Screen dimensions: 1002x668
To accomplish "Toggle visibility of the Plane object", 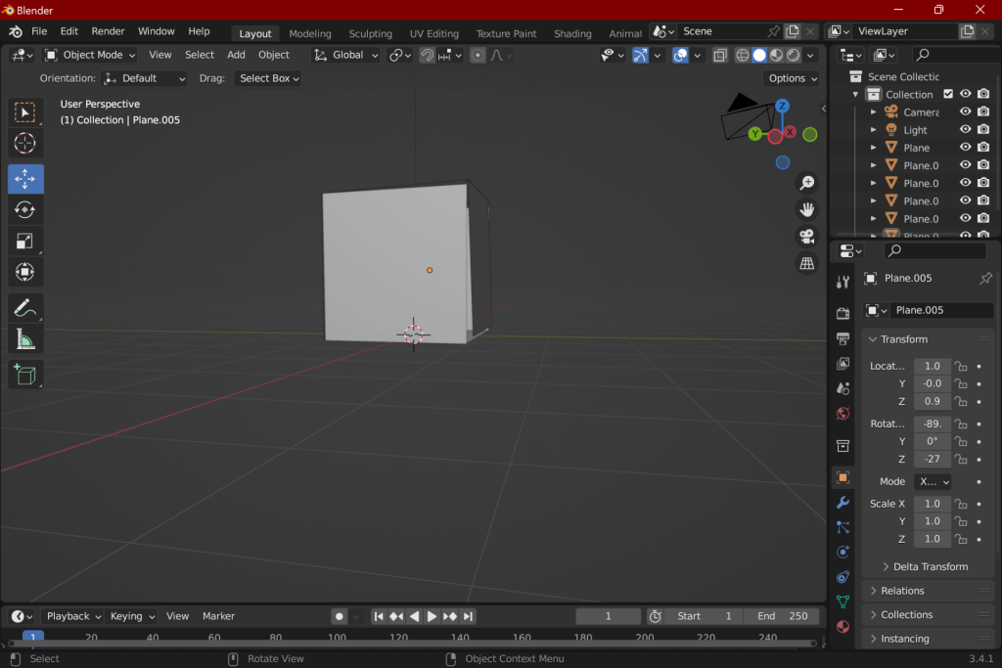I will click(966, 148).
